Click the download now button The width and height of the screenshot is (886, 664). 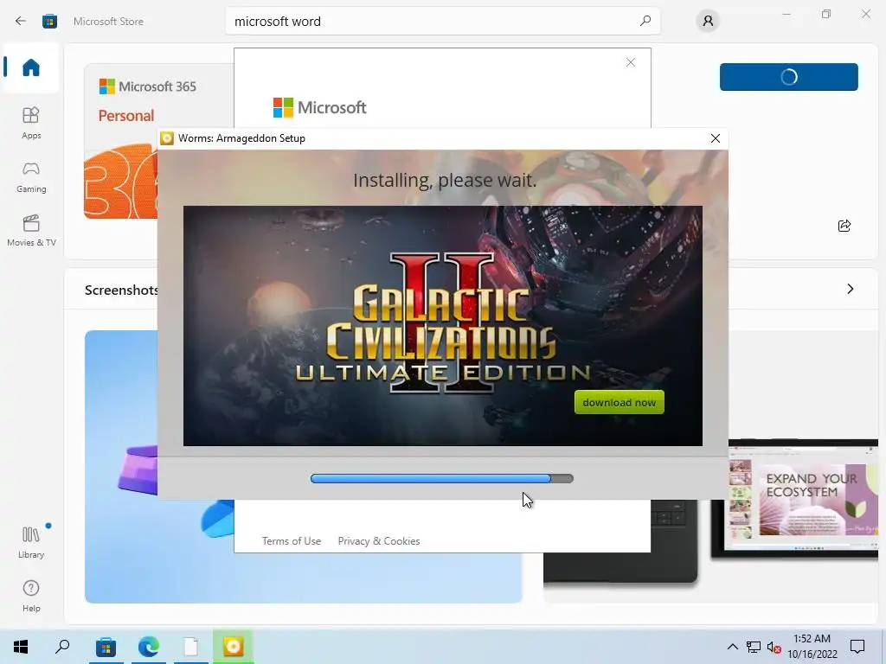[x=619, y=403]
